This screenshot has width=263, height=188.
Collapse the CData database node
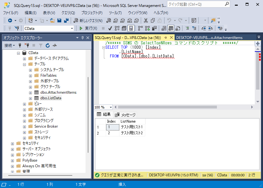18,53
